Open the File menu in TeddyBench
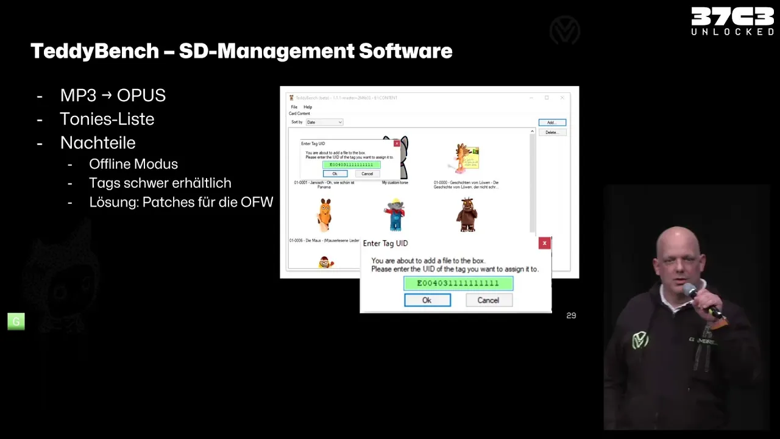The width and height of the screenshot is (780, 439). [294, 107]
